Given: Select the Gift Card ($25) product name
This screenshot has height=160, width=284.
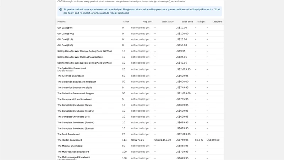Looking at the screenshot, I should [65, 39].
